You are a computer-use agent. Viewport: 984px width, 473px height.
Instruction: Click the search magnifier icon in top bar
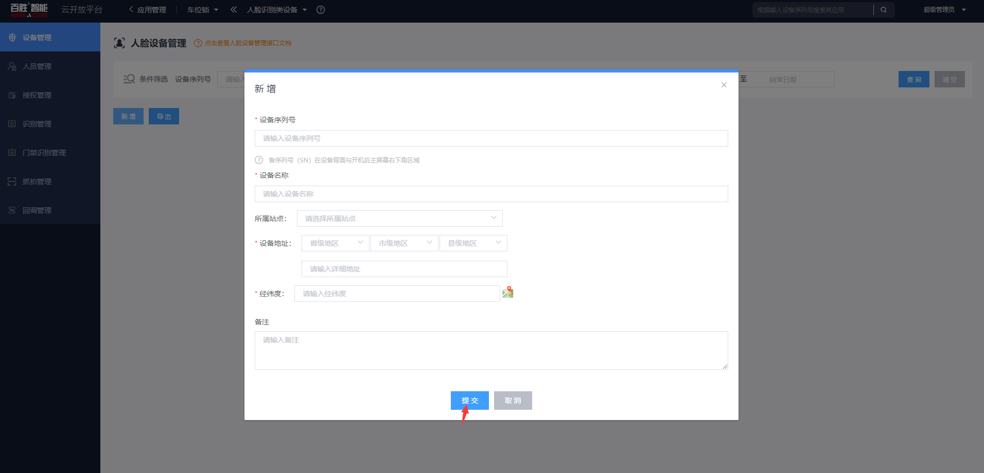pos(884,10)
